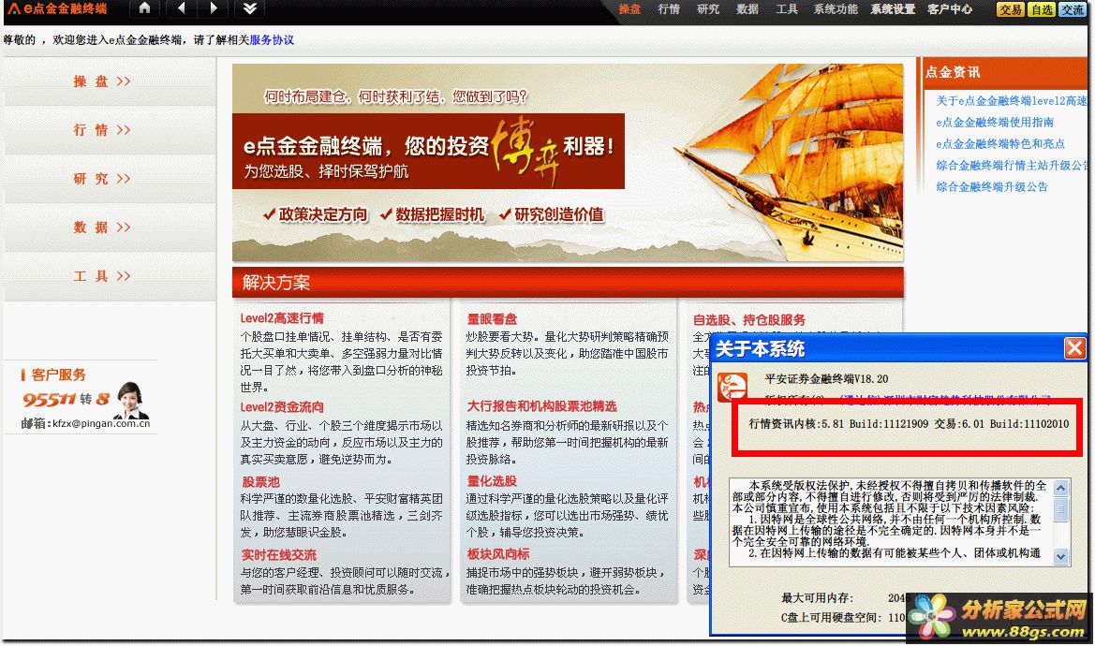
Task: Open 量眼看盘 solution heading
Action: click(492, 319)
